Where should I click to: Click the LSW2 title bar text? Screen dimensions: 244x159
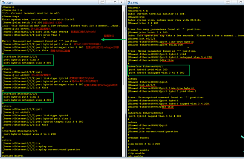click(x=135, y=2)
